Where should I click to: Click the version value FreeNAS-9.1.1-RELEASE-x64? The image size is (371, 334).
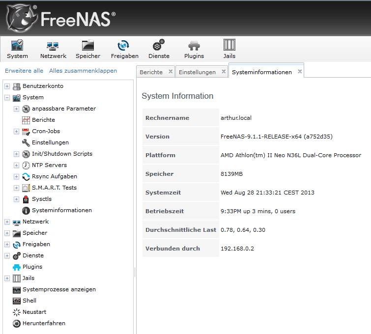pyautogui.click(x=276, y=137)
